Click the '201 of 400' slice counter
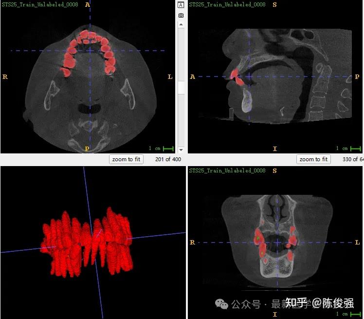This screenshot has height=319, width=364. pos(168,159)
